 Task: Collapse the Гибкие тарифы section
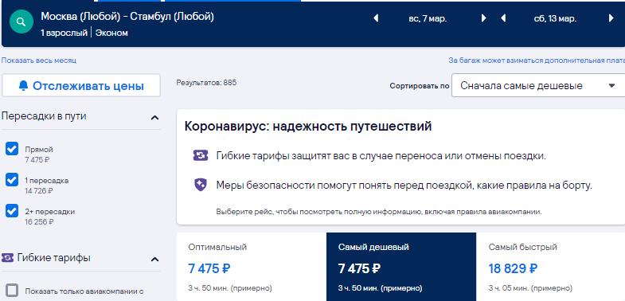point(155,259)
